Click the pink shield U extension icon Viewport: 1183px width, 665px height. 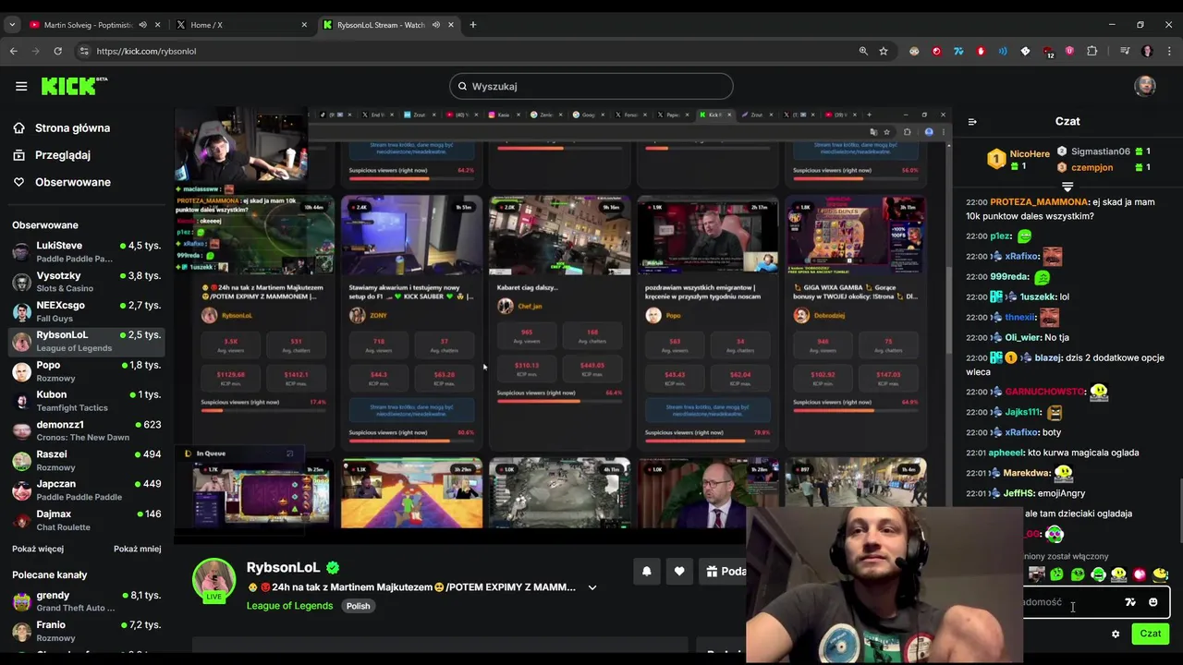[x=1069, y=51]
